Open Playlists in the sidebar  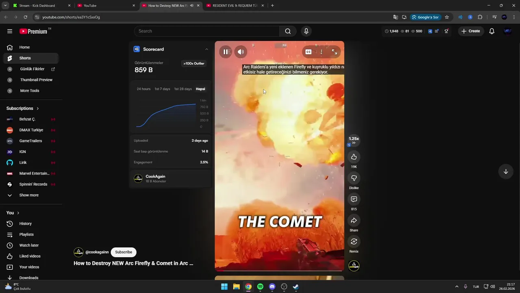pos(31,234)
